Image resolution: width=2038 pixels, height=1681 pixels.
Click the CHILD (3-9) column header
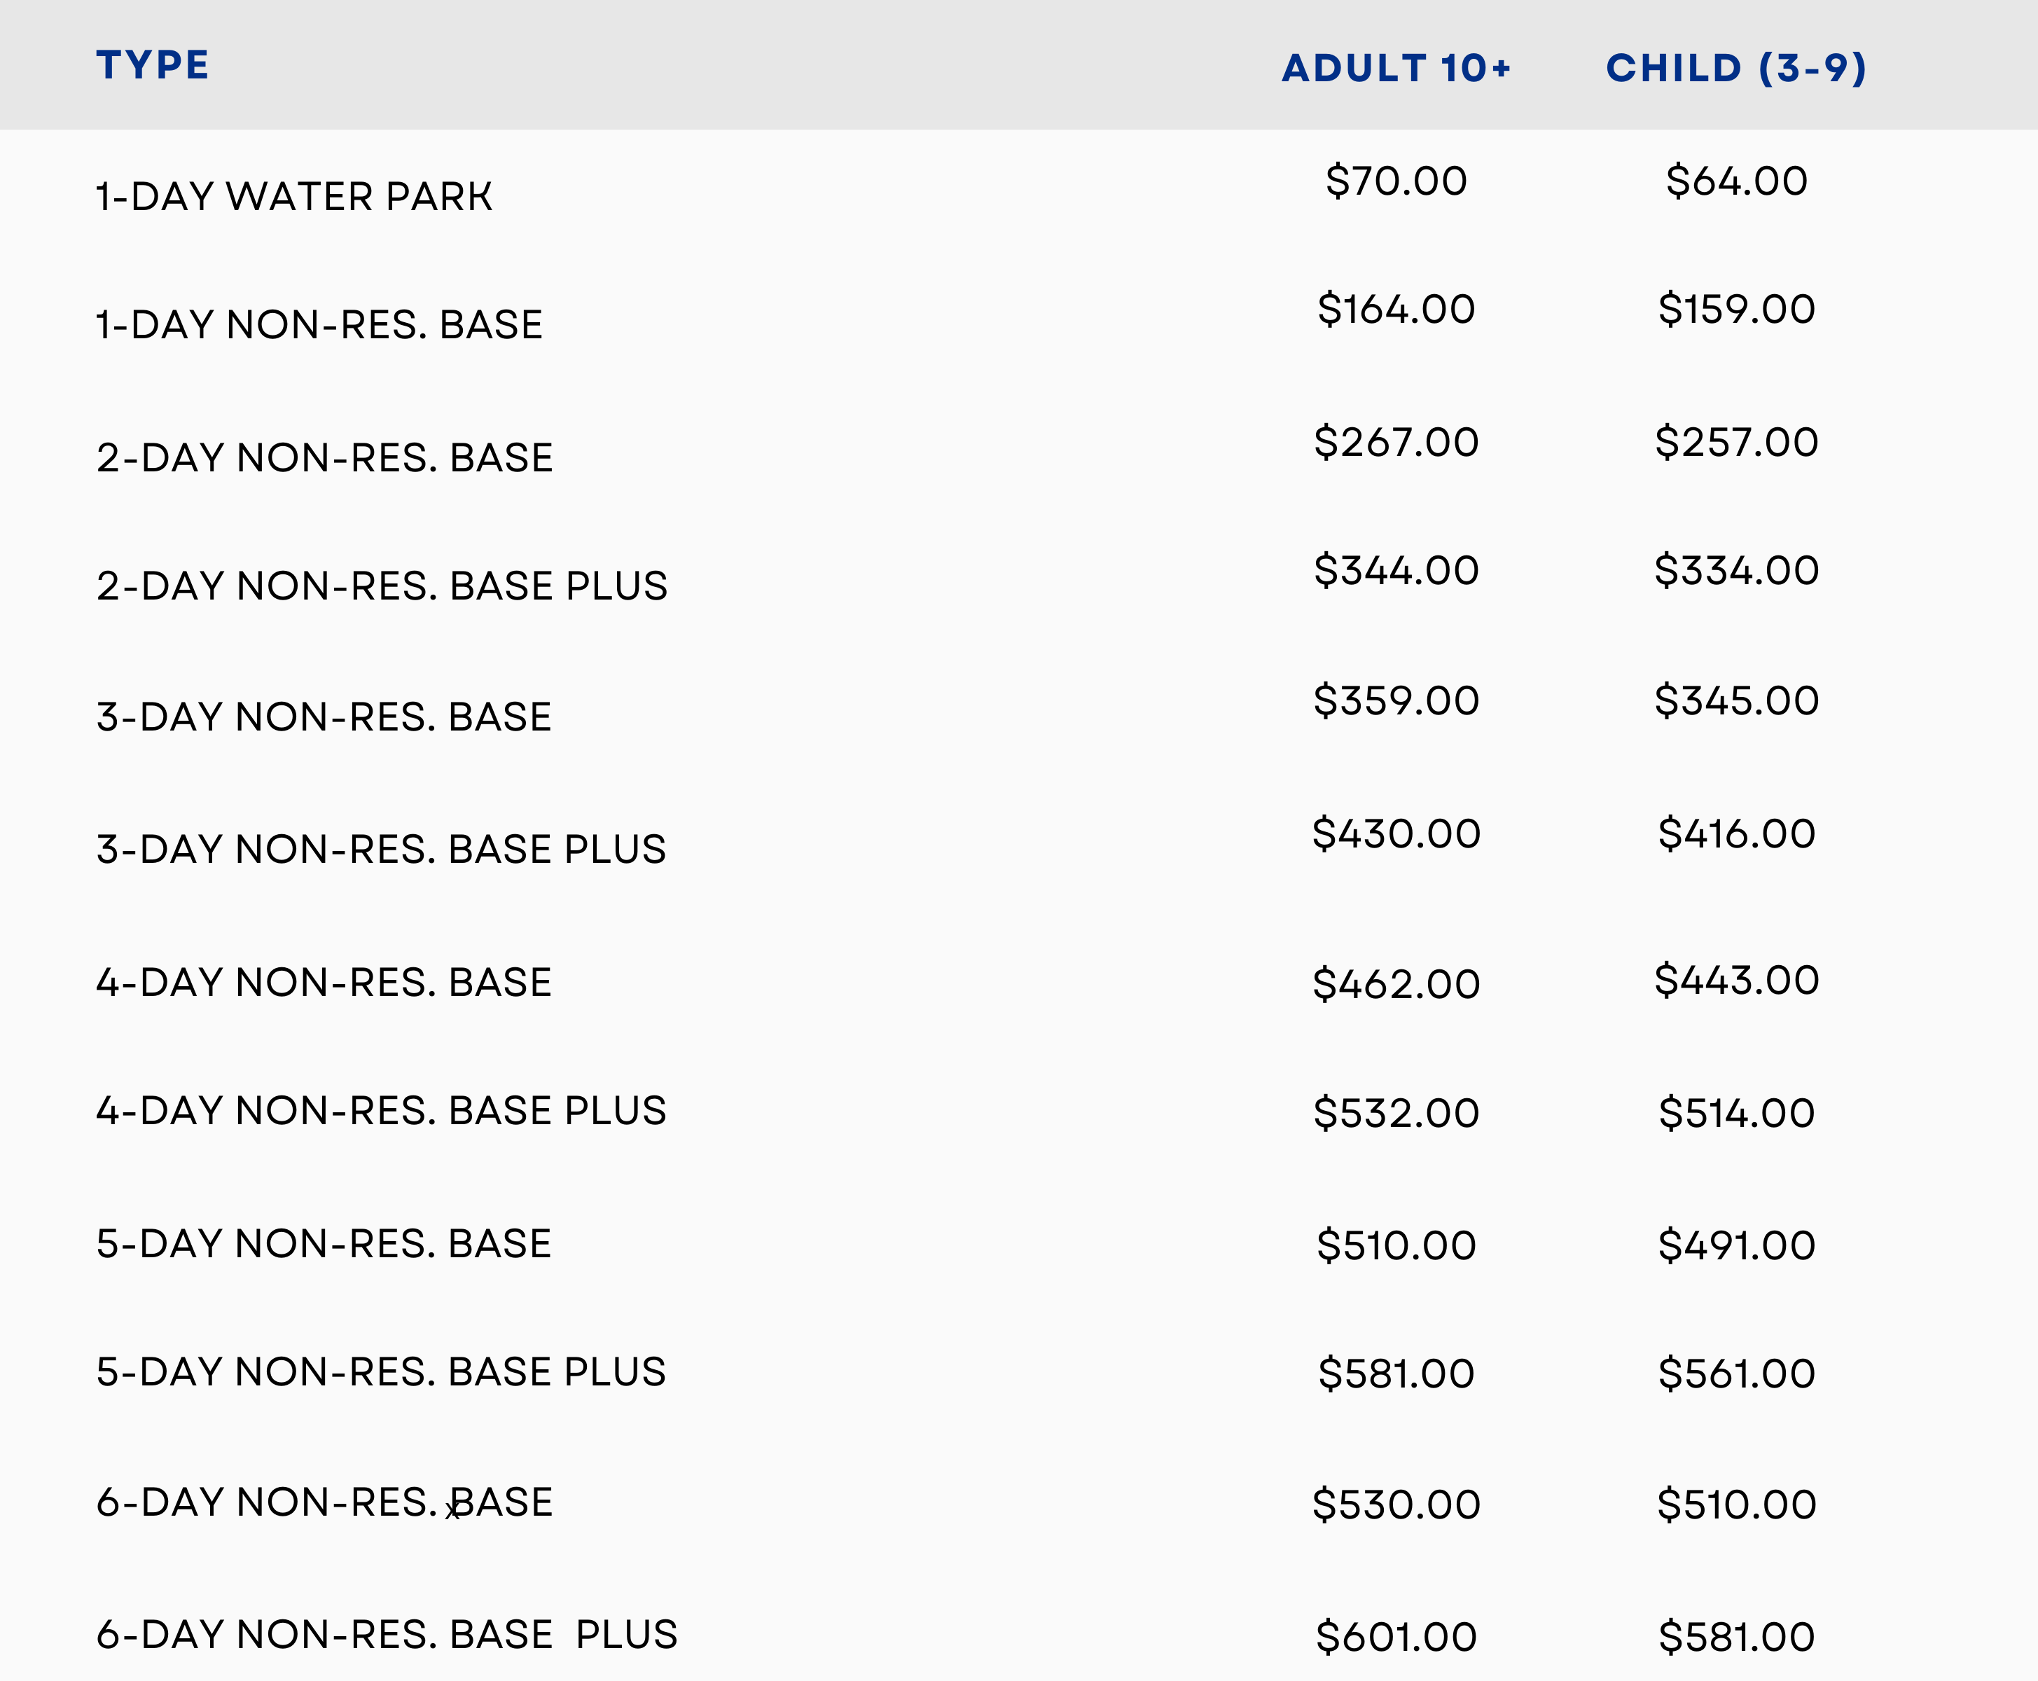[1736, 68]
